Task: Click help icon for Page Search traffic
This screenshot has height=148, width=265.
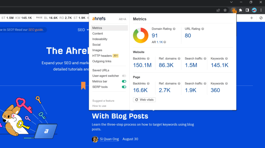Action: click(205, 84)
